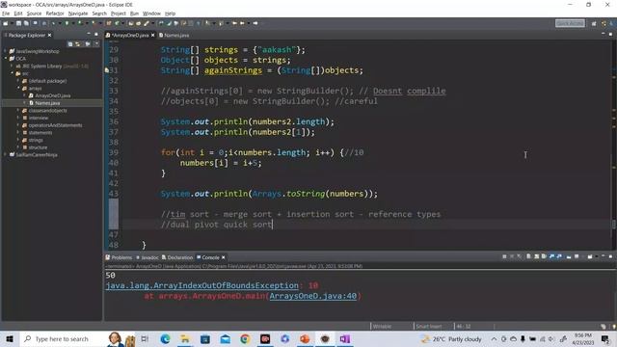Minimize the Console panel
Screen dimensions: 617x347
coord(603,256)
